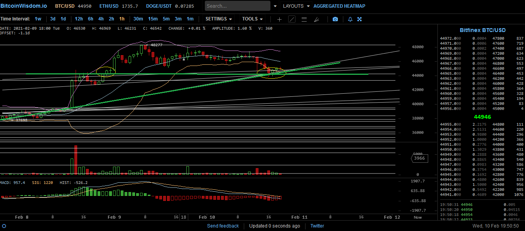This screenshot has height=231, width=525.
Task: Click the gear icon at bottom left
Action: [4, 226]
